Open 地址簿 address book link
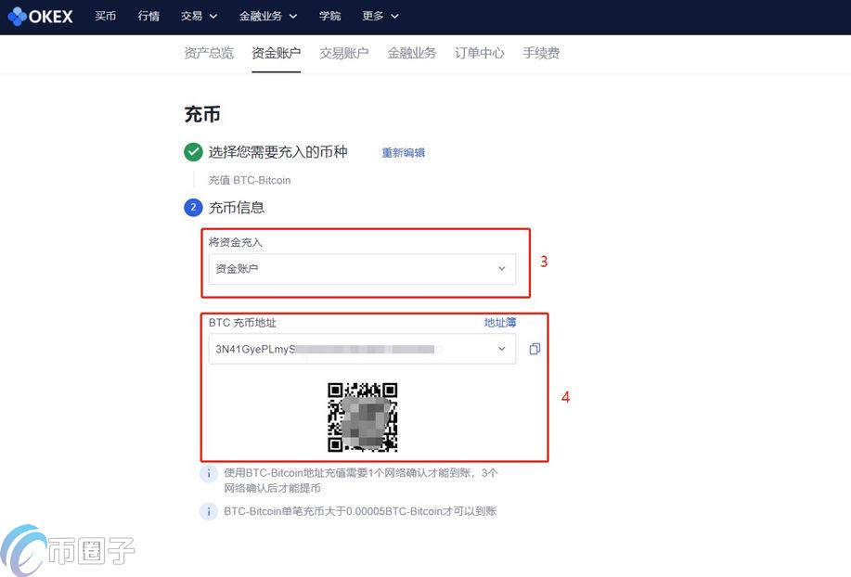851x577 pixels. coord(500,323)
